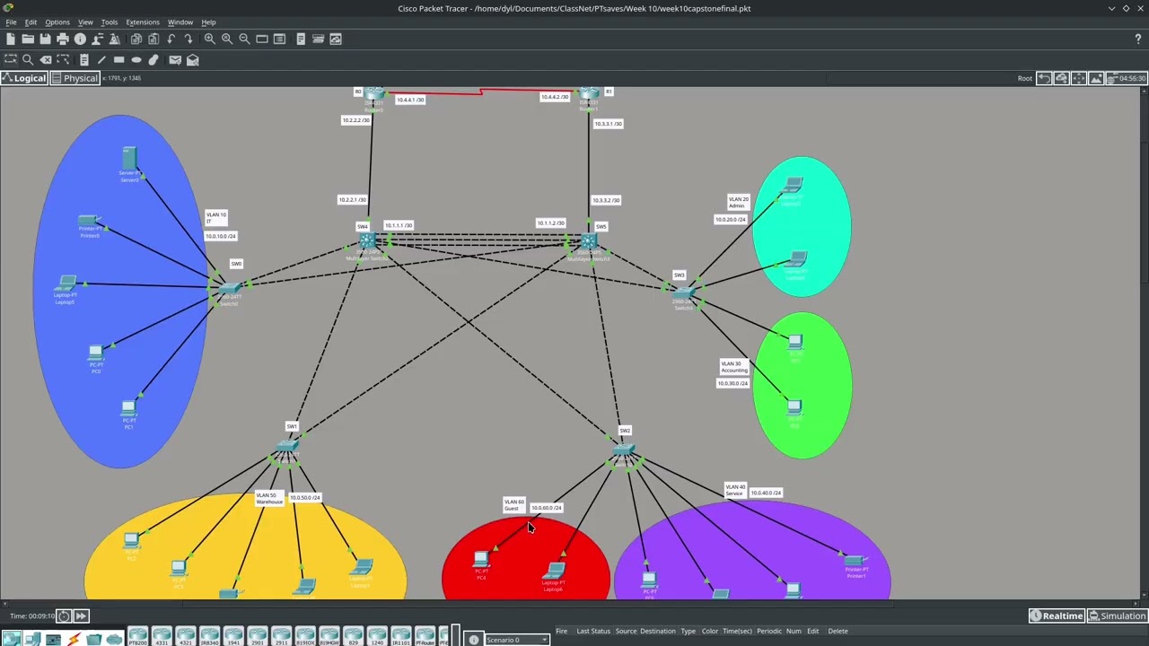Click the help question mark icon
Screen dimensions: 1149x646
1138,39
